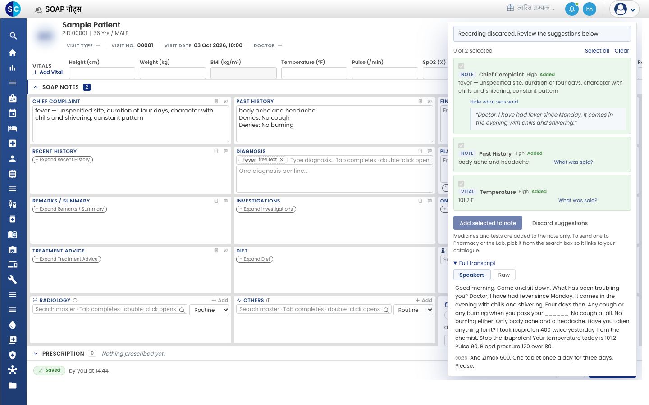Click the Pulse (/min) field

[x=385, y=73]
